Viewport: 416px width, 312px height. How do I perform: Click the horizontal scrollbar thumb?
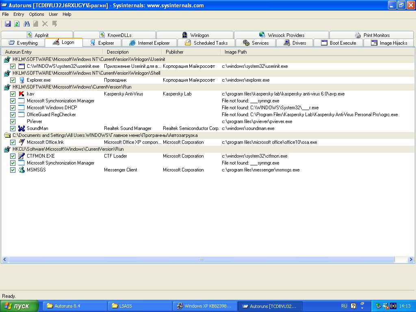[x=201, y=260]
